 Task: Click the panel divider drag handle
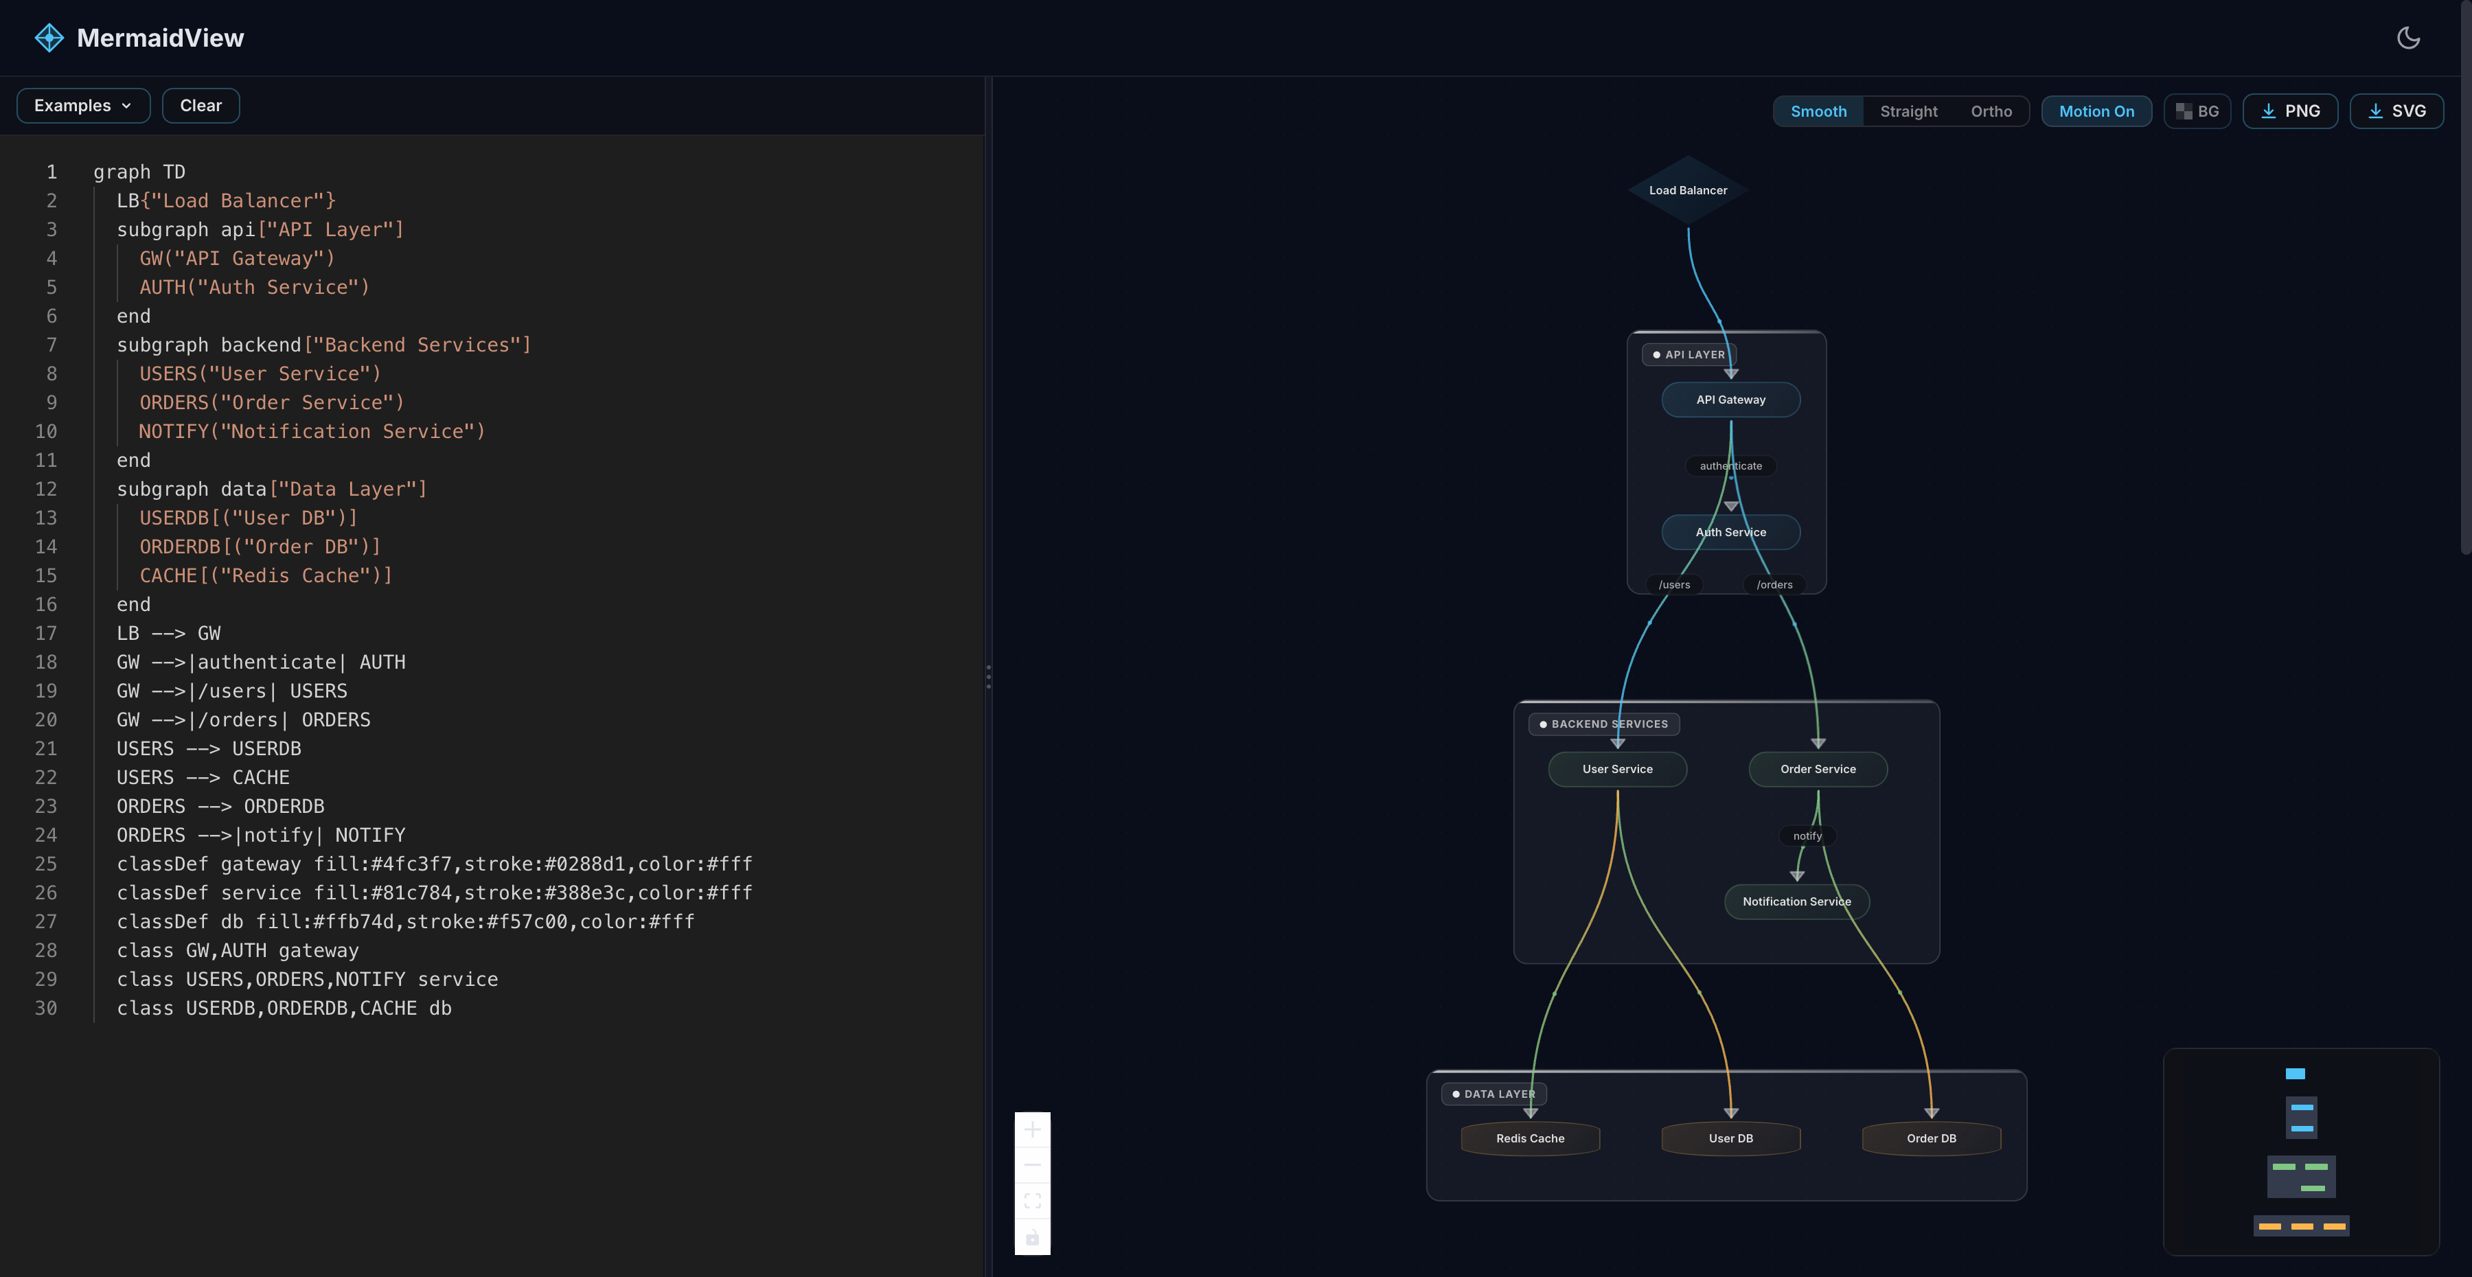(x=988, y=676)
